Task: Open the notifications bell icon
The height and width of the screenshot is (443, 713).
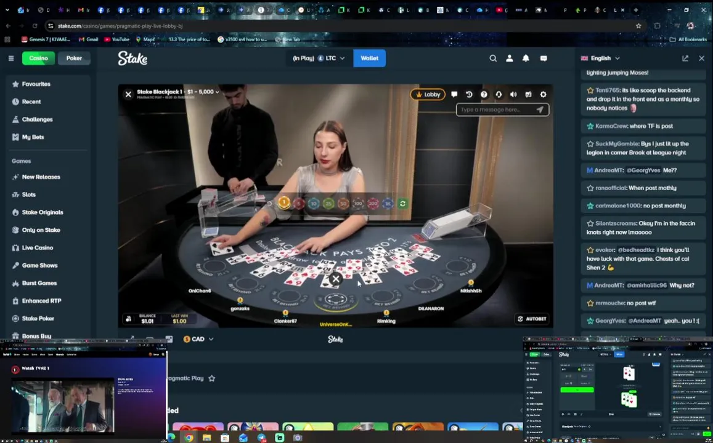Action: point(526,58)
